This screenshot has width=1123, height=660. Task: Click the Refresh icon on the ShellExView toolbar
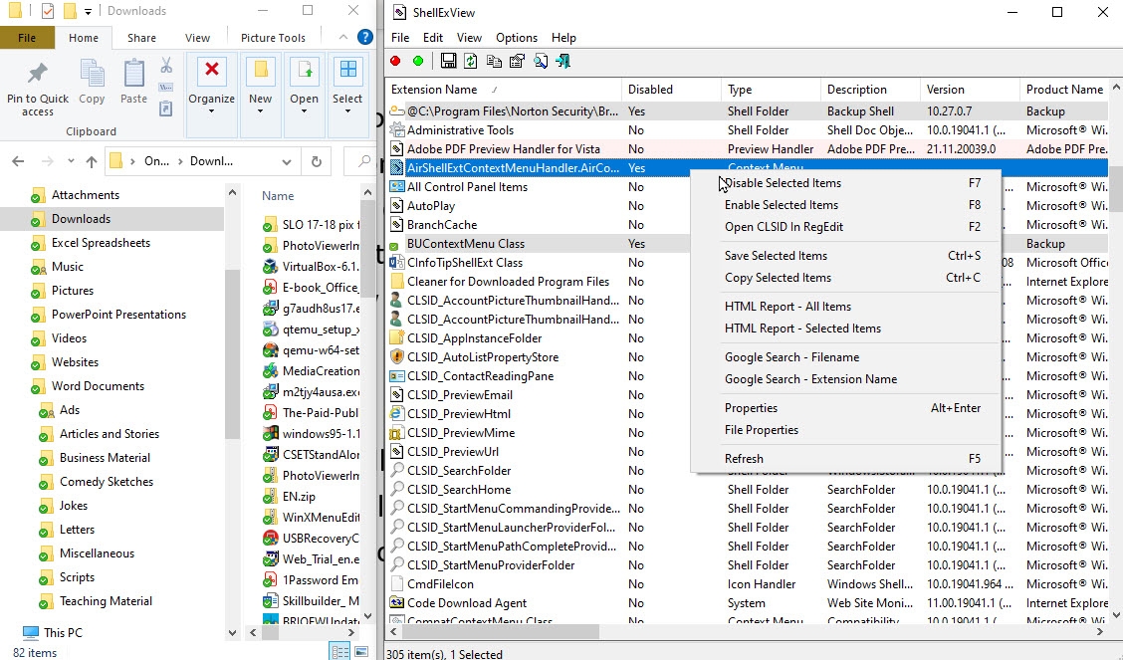(469, 61)
